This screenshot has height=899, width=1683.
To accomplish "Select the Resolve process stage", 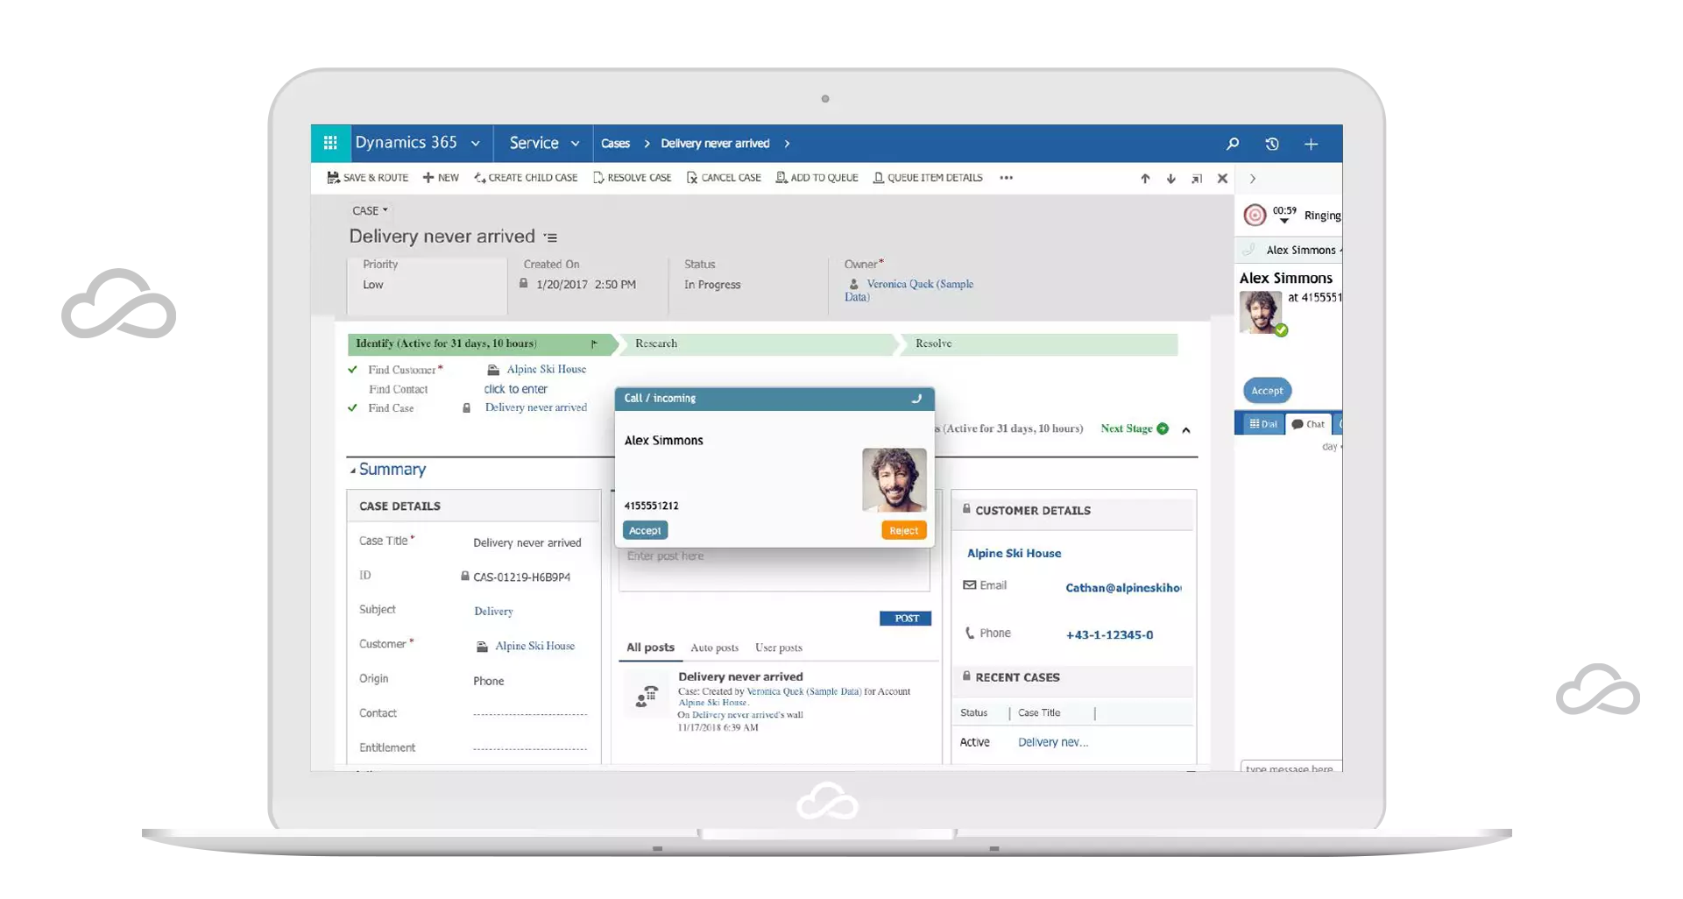I will click(x=1039, y=343).
